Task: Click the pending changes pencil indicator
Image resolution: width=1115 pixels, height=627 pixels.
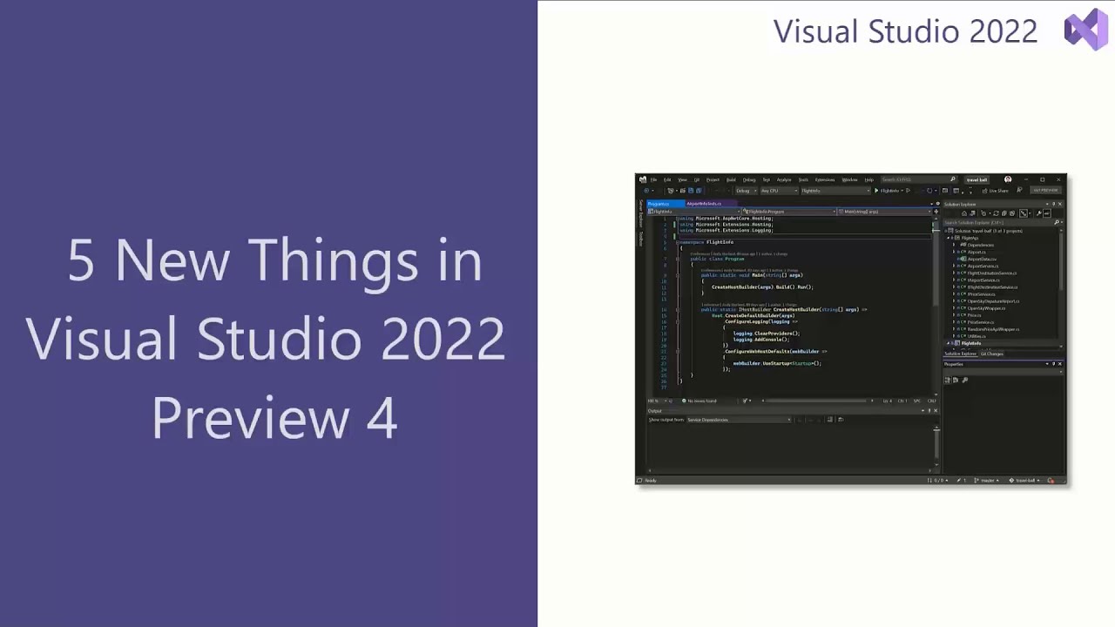Action: click(x=963, y=481)
